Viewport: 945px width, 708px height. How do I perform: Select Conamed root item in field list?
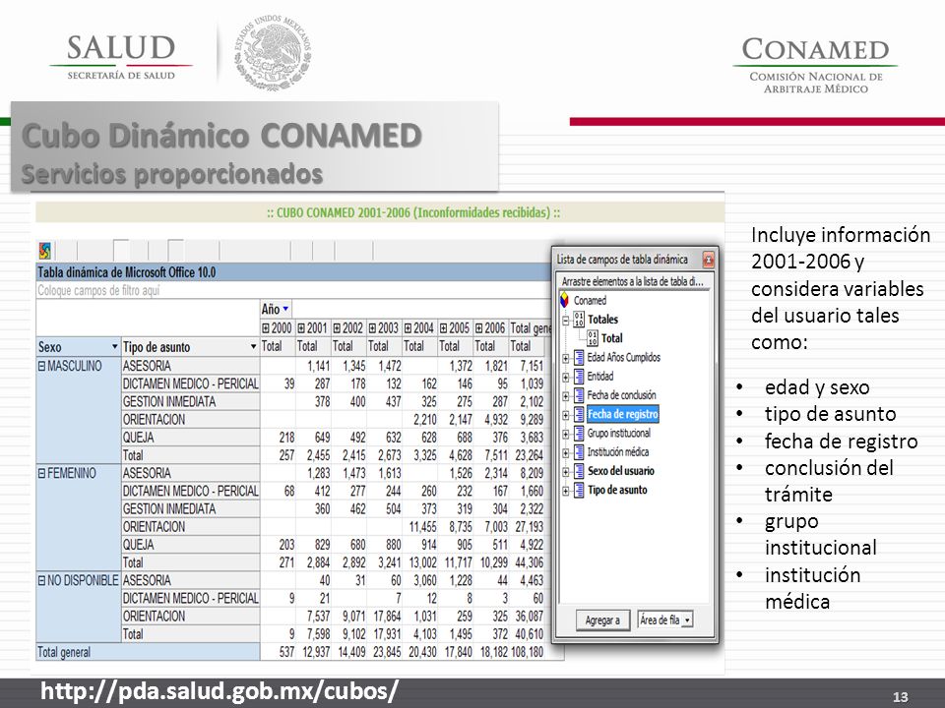coord(590,301)
